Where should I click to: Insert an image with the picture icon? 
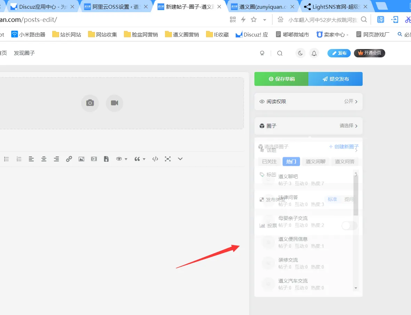[x=81, y=159]
